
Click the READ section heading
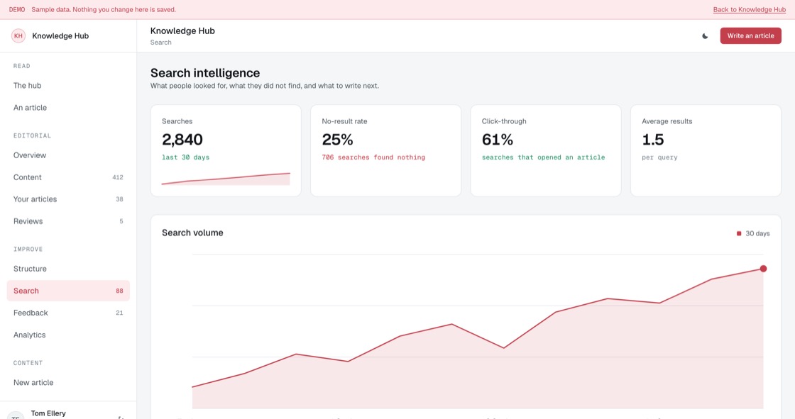[22, 66]
